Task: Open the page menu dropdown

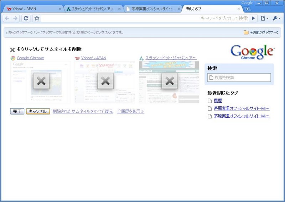Action: 264,18
